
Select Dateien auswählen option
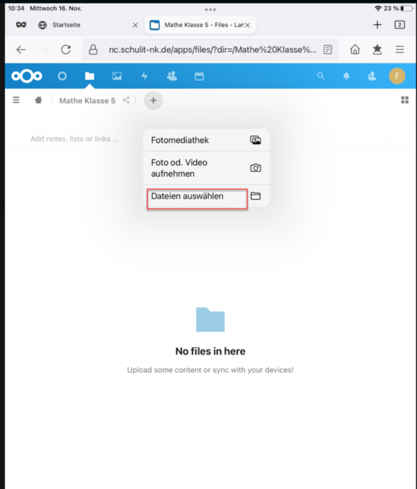pyautogui.click(x=206, y=196)
